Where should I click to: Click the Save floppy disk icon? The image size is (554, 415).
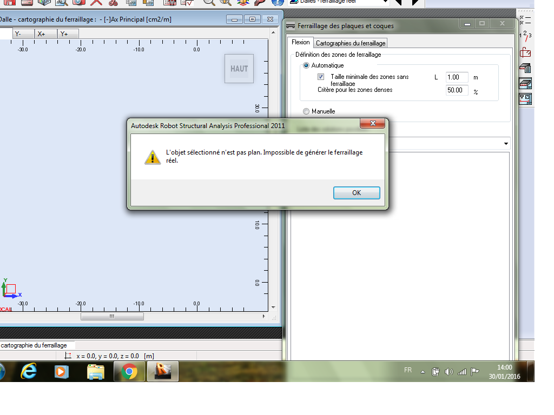10,2
